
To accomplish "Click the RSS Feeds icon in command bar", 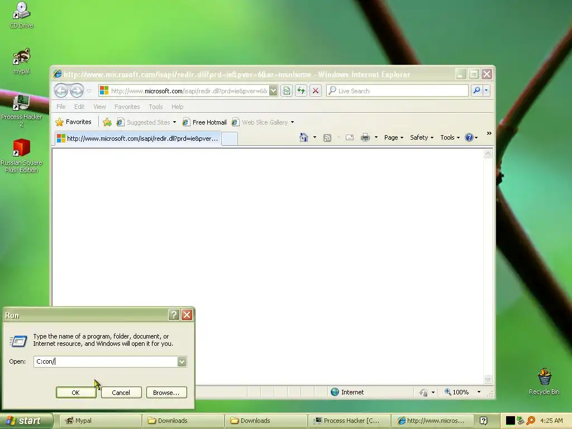I will click(x=327, y=137).
